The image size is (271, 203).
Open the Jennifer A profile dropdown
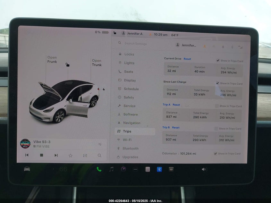pyautogui.click(x=132, y=34)
